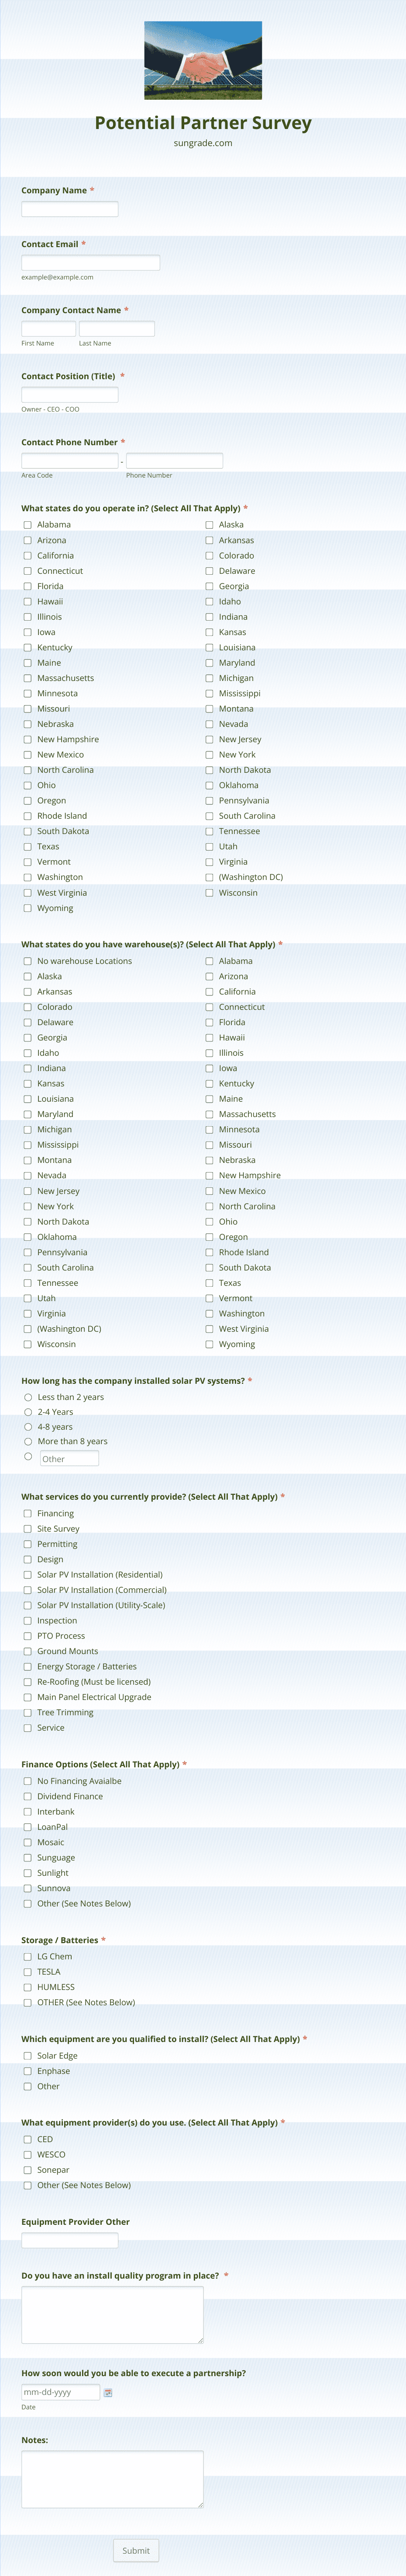406x2576 pixels.
Task: Click the Notes text area
Action: click(x=113, y=2479)
